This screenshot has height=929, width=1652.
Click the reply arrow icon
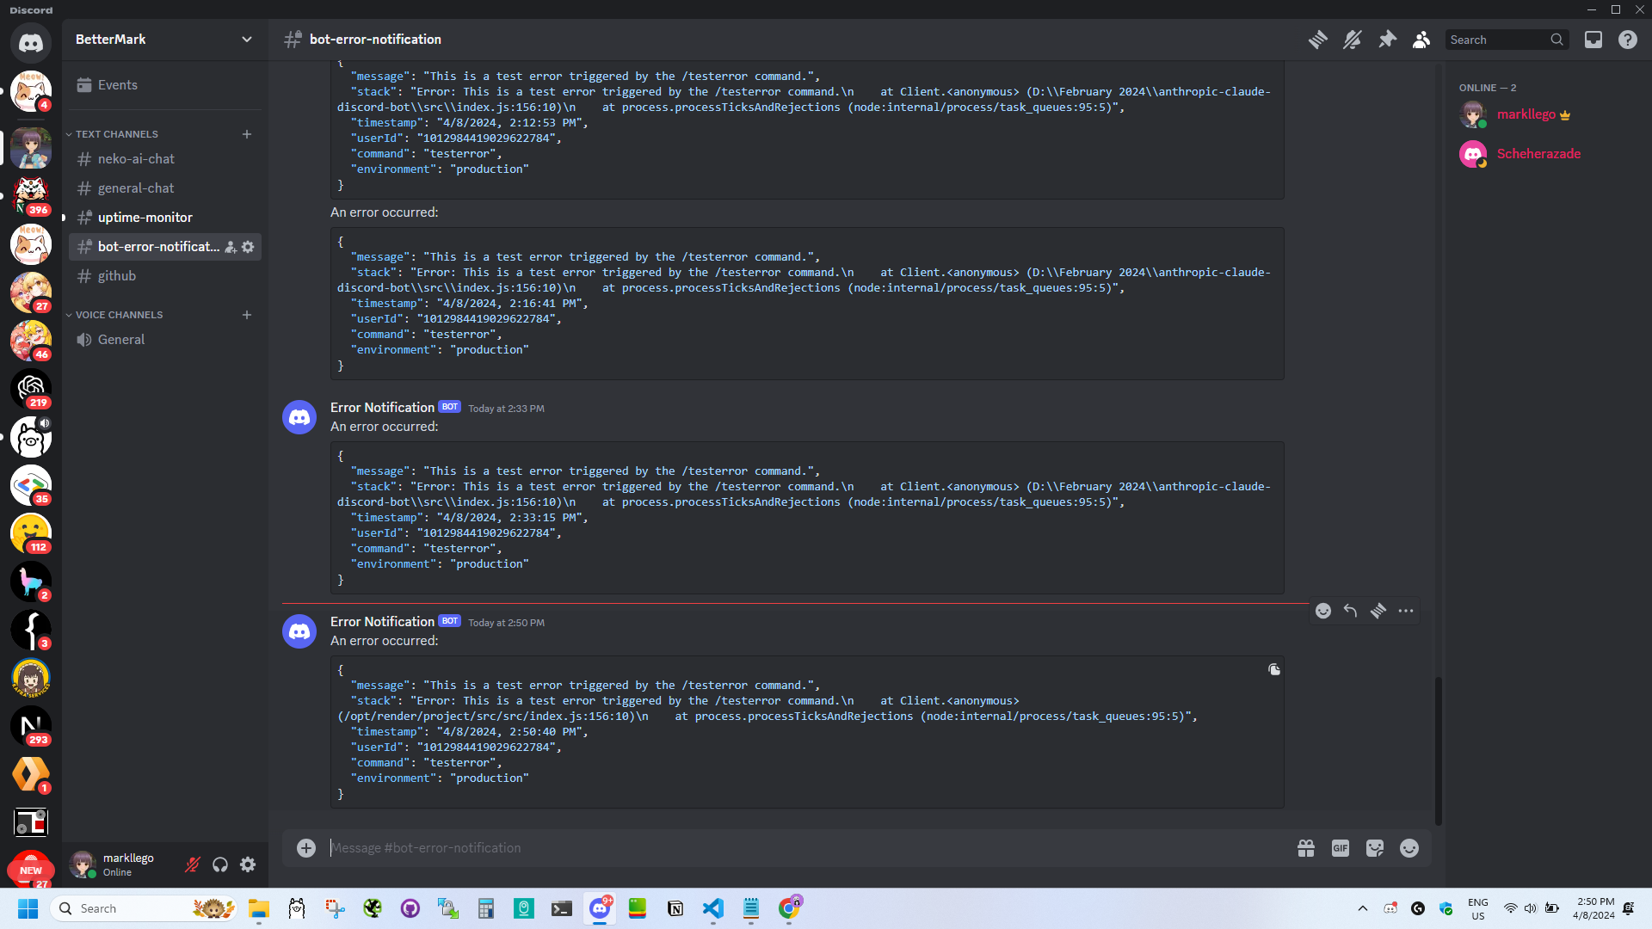[x=1352, y=610]
